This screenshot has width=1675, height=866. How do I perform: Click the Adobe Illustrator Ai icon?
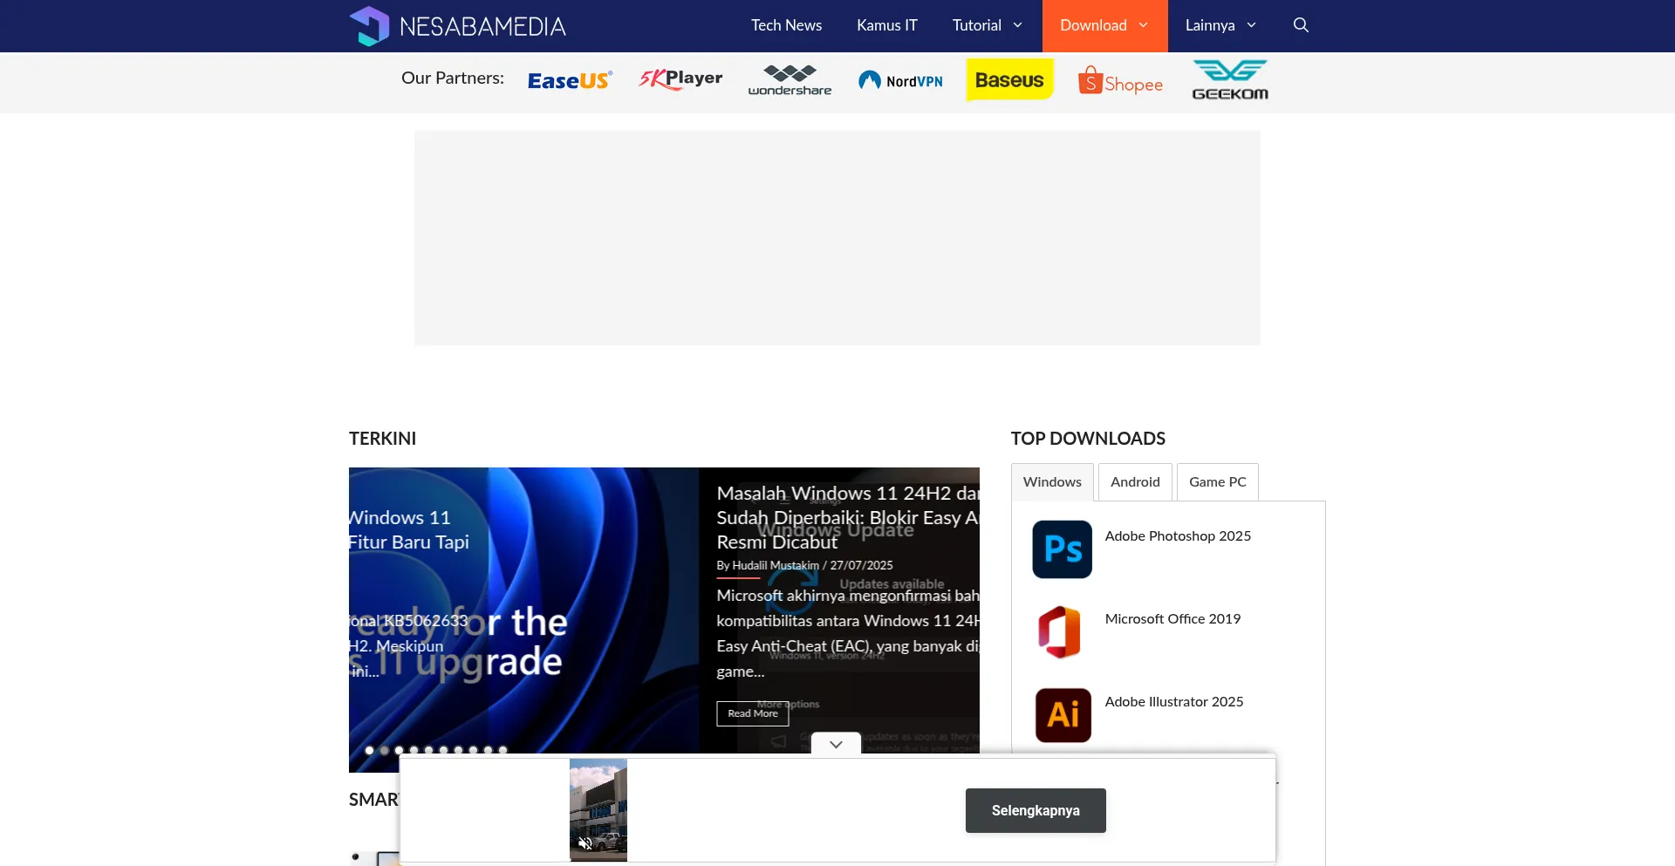pyautogui.click(x=1063, y=715)
